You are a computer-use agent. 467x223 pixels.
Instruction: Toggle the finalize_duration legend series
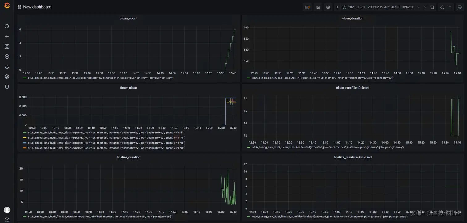tap(99, 217)
